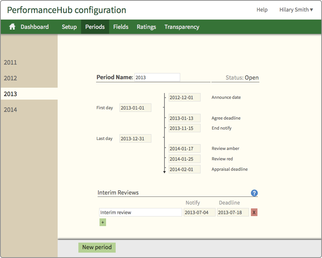Click the Deadline column header
The image size is (322, 258).
[x=229, y=203]
